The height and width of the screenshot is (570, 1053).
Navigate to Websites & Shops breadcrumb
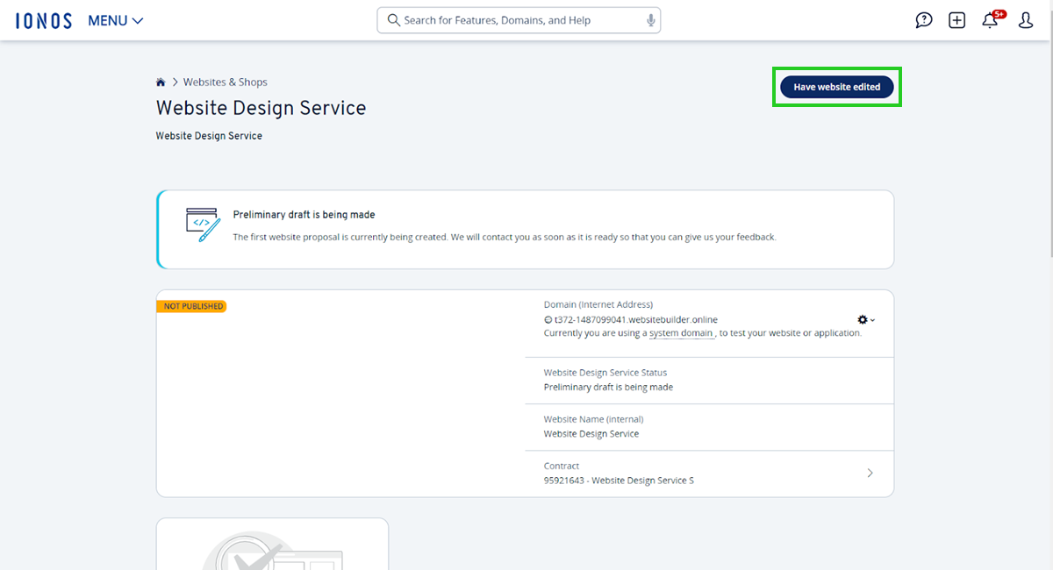click(x=225, y=82)
